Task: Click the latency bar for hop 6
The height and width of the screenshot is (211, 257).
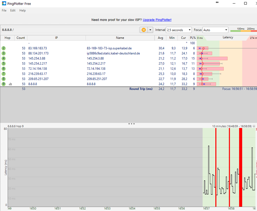Action: 210,68
